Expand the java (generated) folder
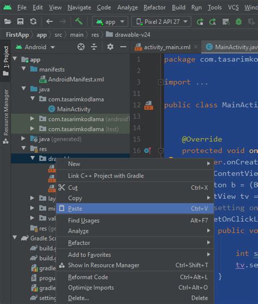This screenshot has height=304, width=258. pos(23,138)
